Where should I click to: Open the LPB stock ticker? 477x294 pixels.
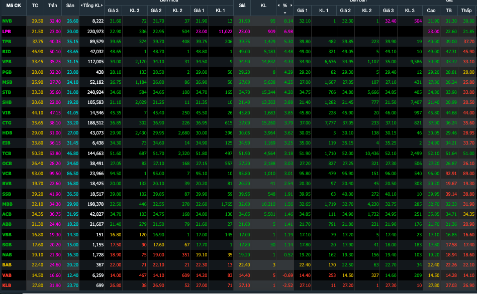click(x=7, y=31)
